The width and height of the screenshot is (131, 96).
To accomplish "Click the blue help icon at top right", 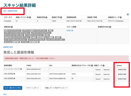I will click(x=128, y=14).
